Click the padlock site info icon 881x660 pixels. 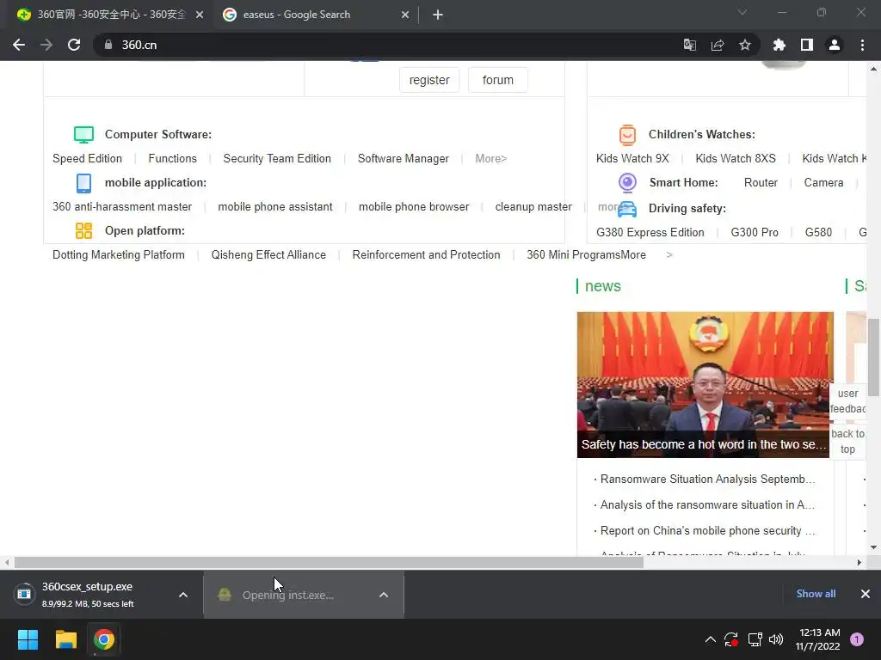108,45
